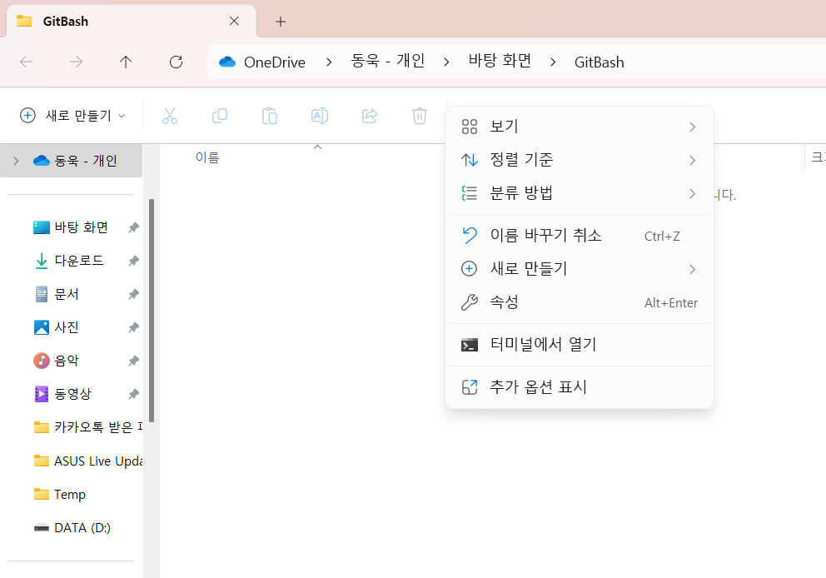Click the Share icon in toolbar
Screen dimensions: 826x578
pos(370,116)
